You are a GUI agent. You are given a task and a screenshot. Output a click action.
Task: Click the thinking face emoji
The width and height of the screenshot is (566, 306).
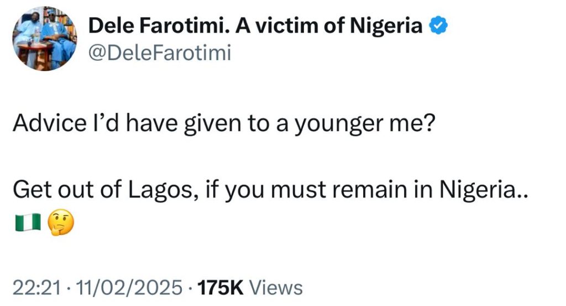(61, 222)
